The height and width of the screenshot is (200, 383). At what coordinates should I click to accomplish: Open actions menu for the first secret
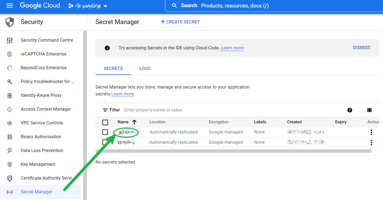click(371, 132)
